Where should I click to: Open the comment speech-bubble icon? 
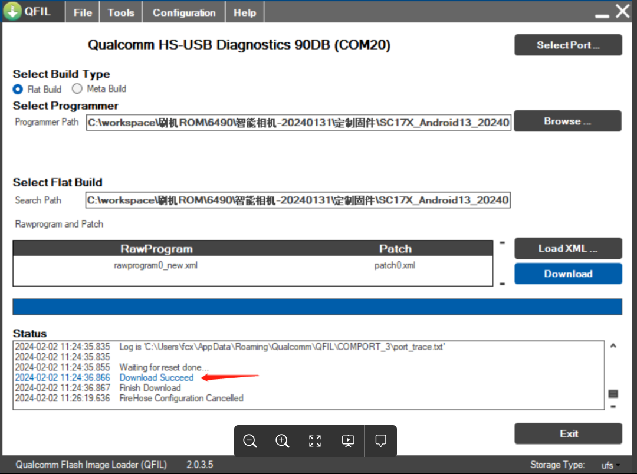pyautogui.click(x=380, y=441)
